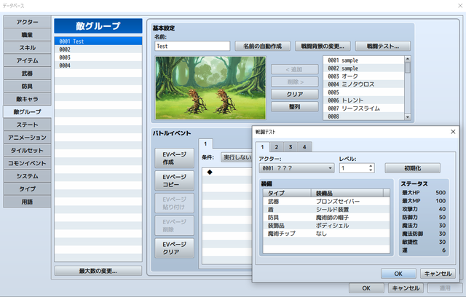Confirm 戦闘テスト dialog with OK
The image size is (466, 297).
click(x=398, y=274)
